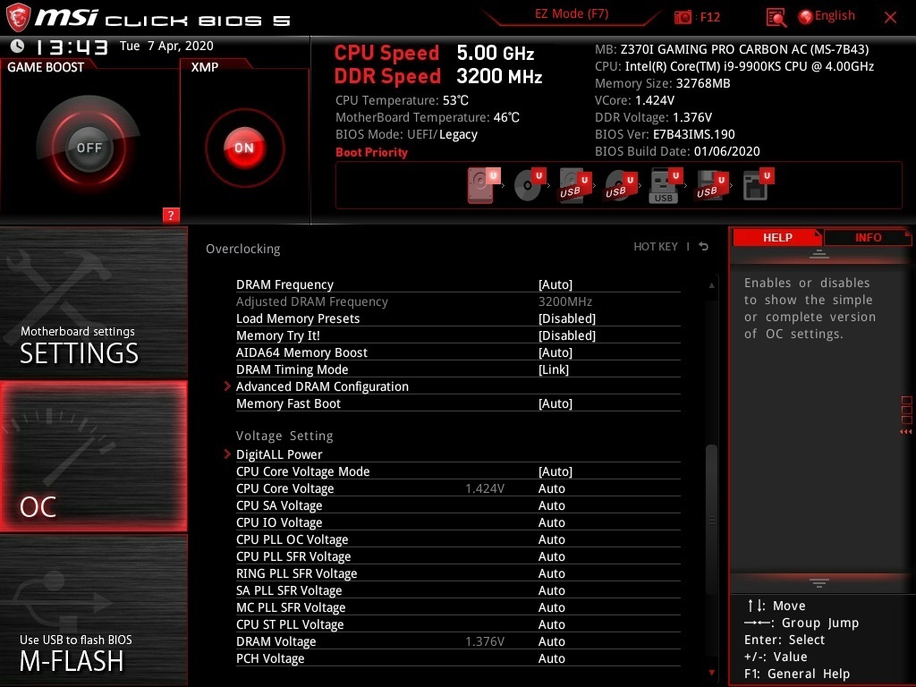Click the red question mark help icon
This screenshot has width=916, height=687.
coord(171,215)
